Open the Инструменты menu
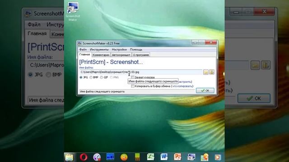This screenshot has width=289, height=162. [x=99, y=49]
